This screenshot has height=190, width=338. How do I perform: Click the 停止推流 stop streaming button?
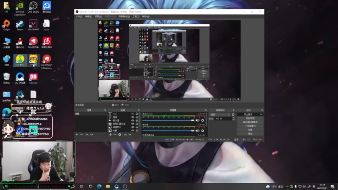(x=250, y=114)
